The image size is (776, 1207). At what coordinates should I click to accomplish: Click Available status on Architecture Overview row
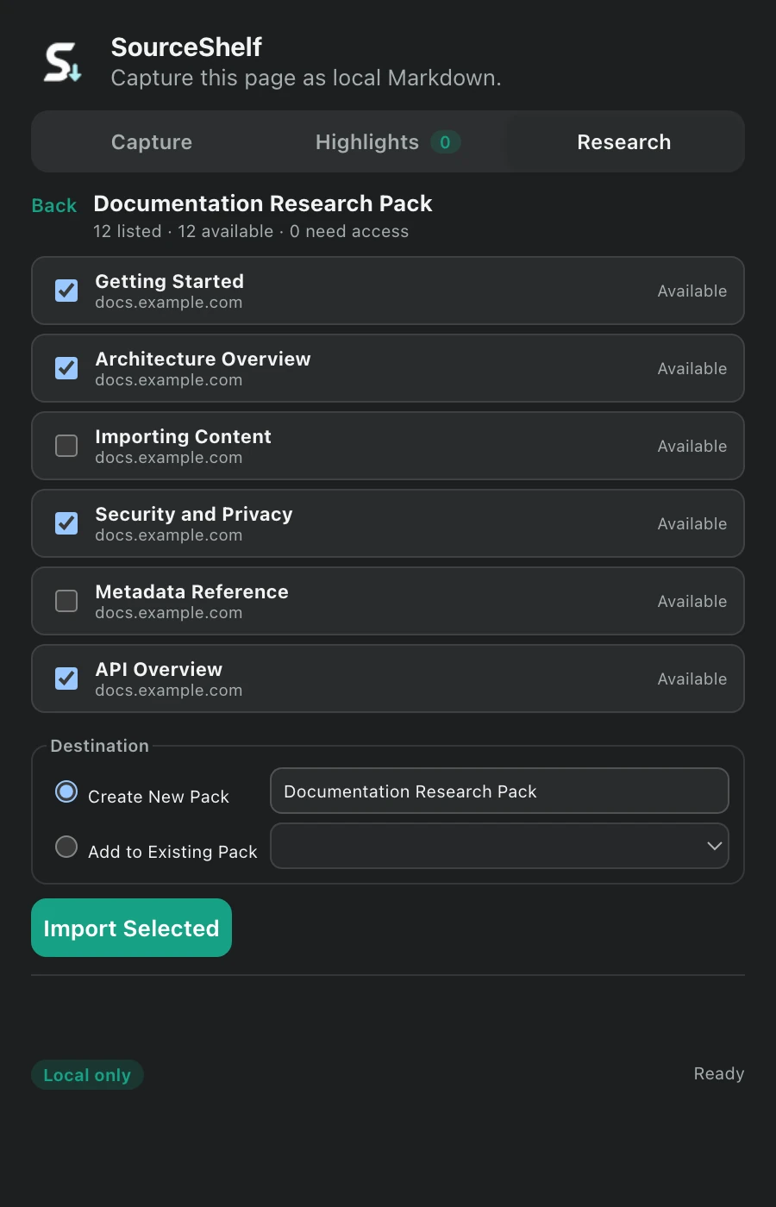tap(692, 369)
